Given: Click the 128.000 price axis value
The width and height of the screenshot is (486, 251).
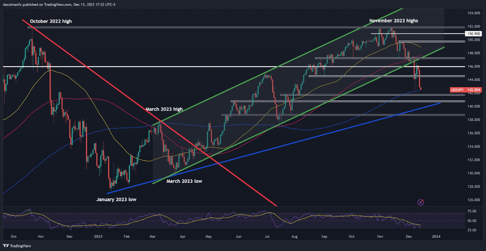Looking at the screenshot, I should coord(473,187).
